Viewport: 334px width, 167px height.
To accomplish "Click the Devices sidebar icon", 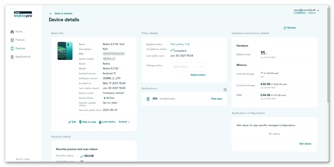I will tap(12, 49).
